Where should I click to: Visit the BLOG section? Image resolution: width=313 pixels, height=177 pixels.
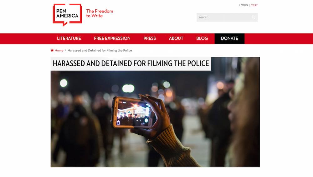click(202, 38)
